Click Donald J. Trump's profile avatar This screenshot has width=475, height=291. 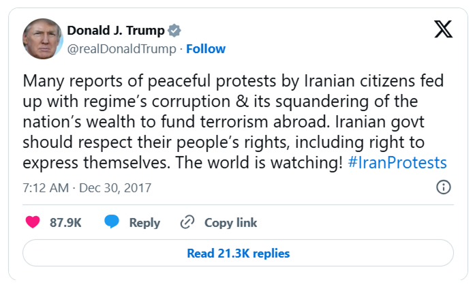(x=42, y=38)
